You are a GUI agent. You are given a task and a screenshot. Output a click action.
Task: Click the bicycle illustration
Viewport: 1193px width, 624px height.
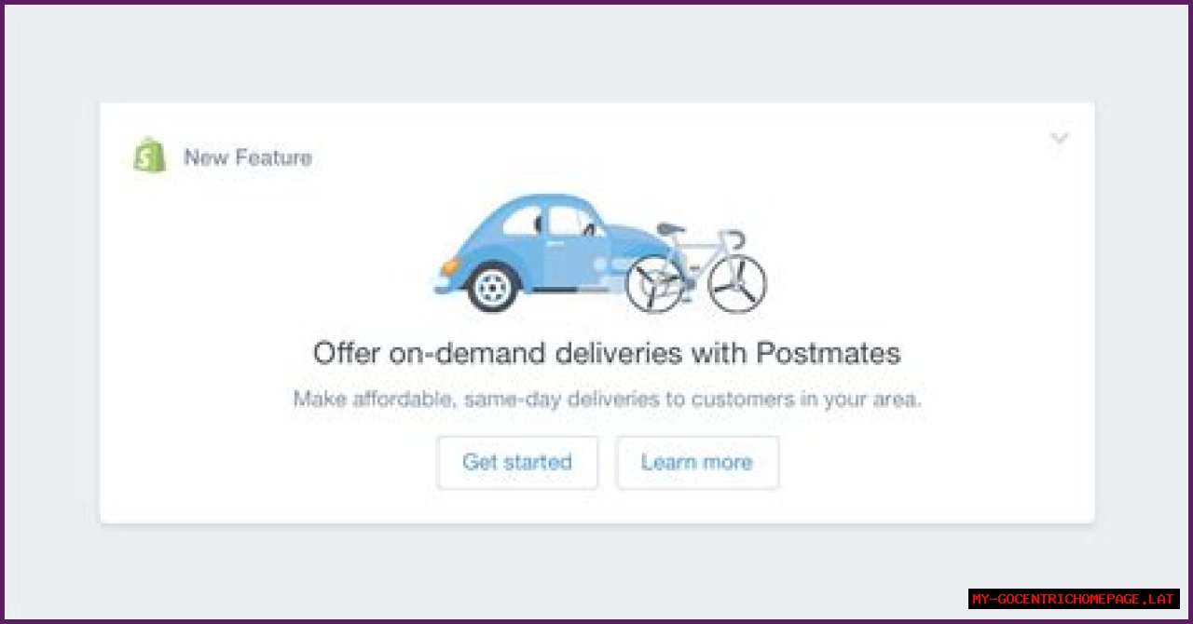tap(695, 268)
